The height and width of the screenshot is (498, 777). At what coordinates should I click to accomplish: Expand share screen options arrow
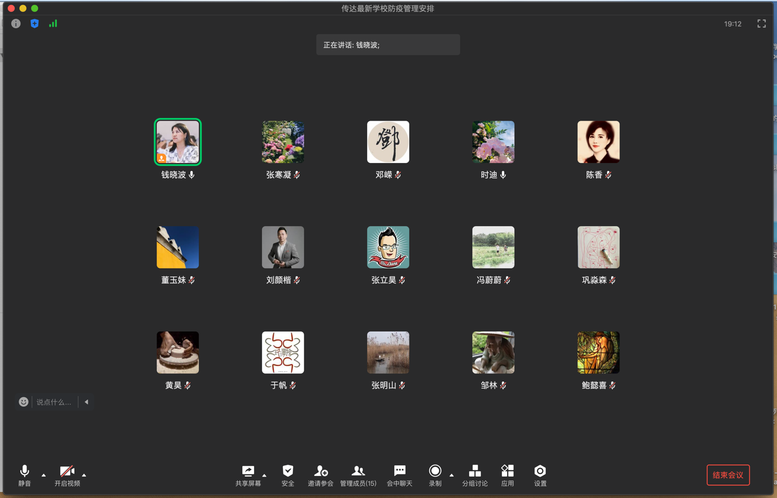point(264,475)
